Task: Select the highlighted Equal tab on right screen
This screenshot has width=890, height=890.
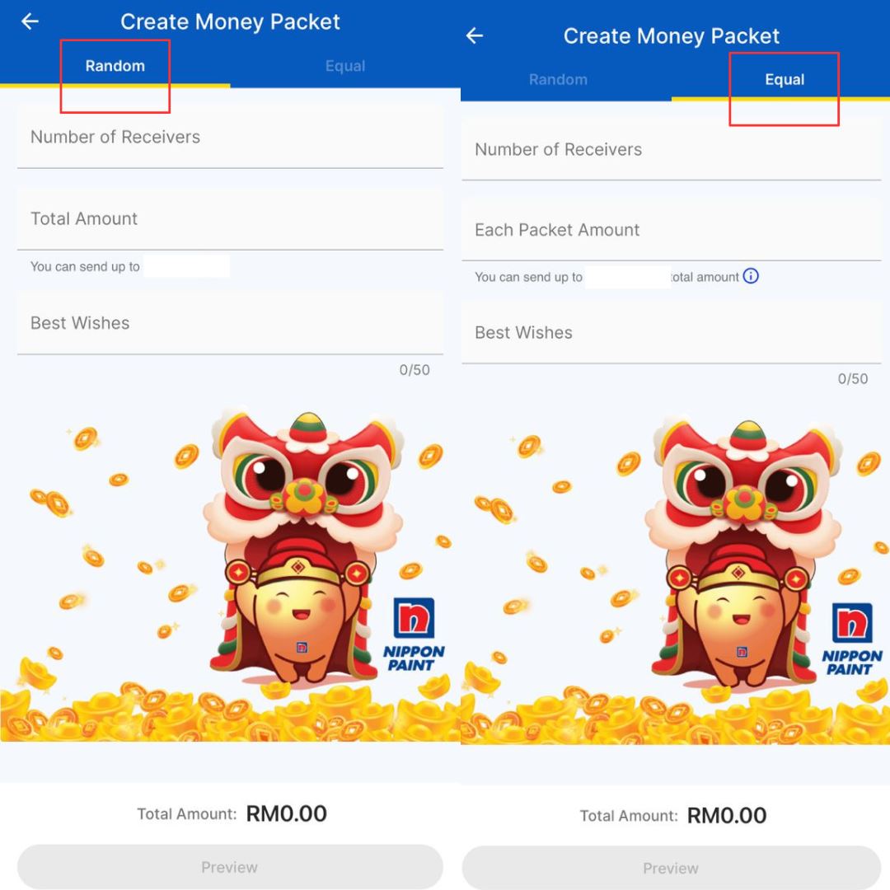Action: [x=785, y=79]
